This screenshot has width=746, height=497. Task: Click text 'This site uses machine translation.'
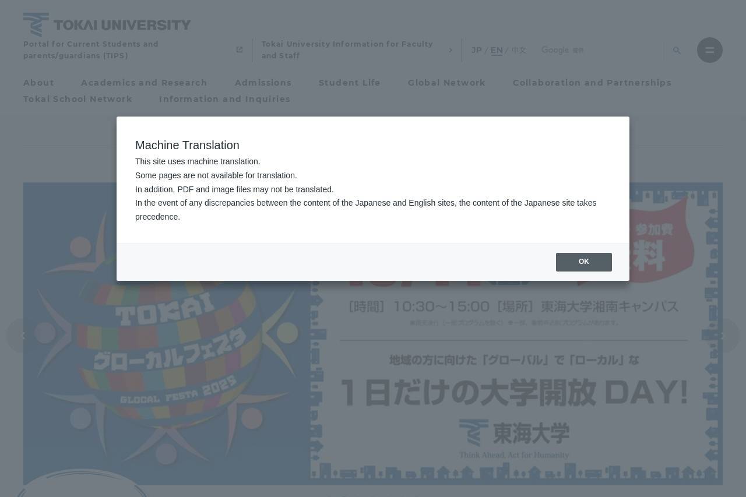198,161
